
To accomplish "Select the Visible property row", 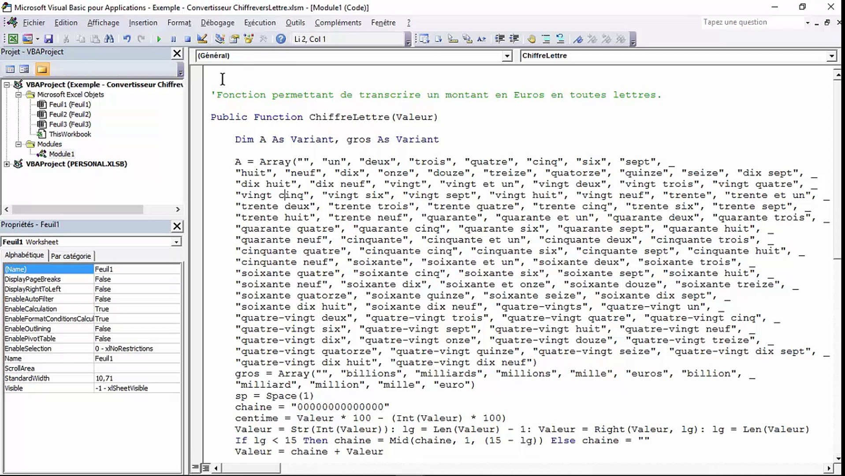I will click(92, 388).
